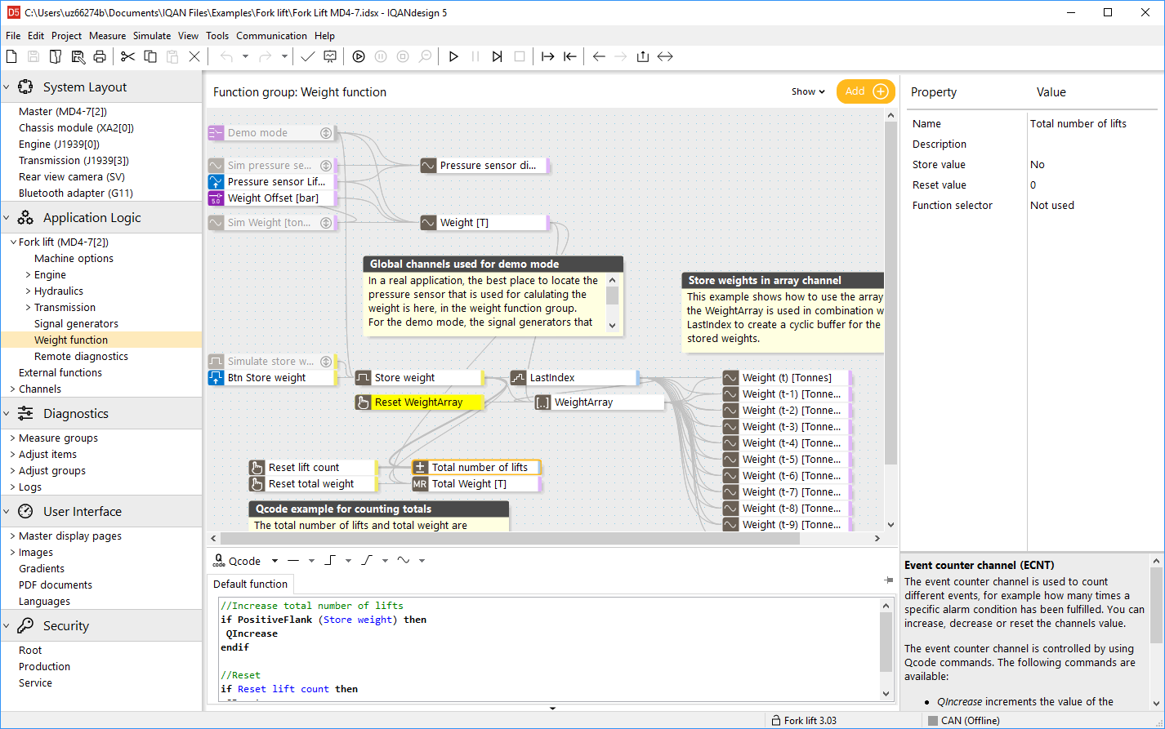Viewport: 1165px width, 729px height.
Task: Open the Simulate menu
Action: 152,36
